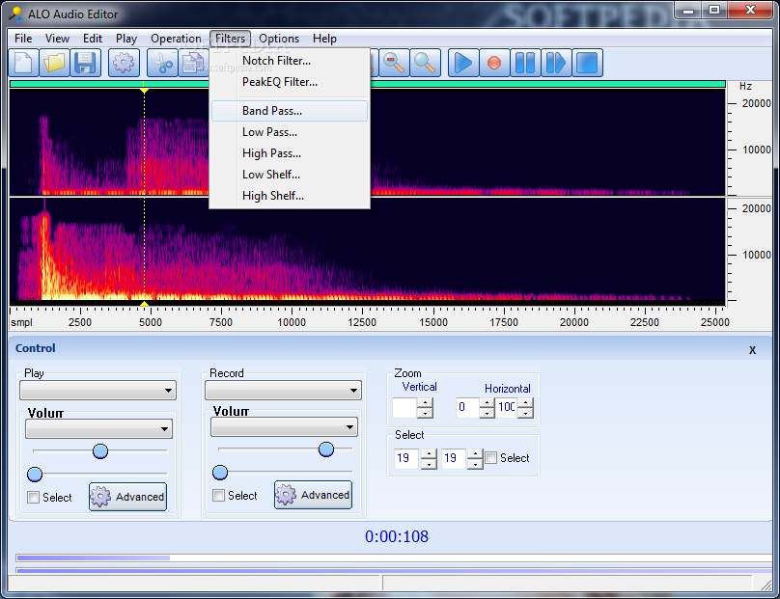The width and height of the screenshot is (780, 599).
Task: Click the time display 0:00:108
Action: click(x=397, y=536)
